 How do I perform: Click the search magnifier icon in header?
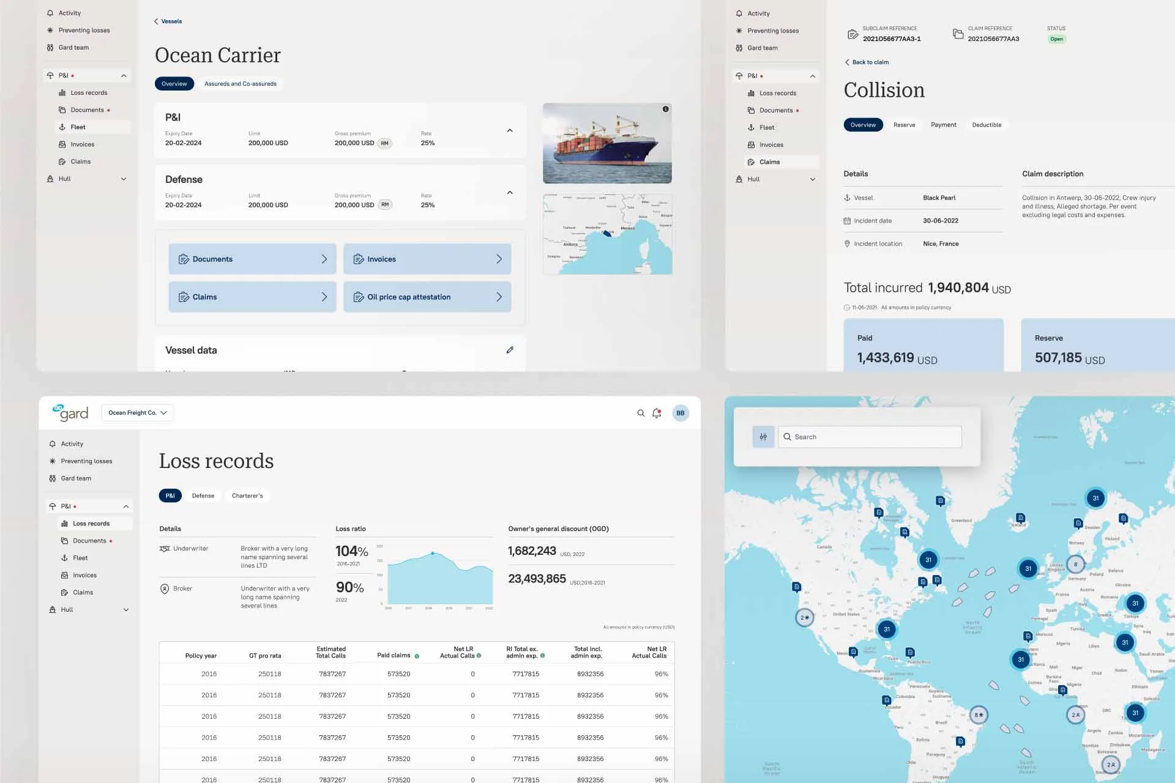point(641,413)
